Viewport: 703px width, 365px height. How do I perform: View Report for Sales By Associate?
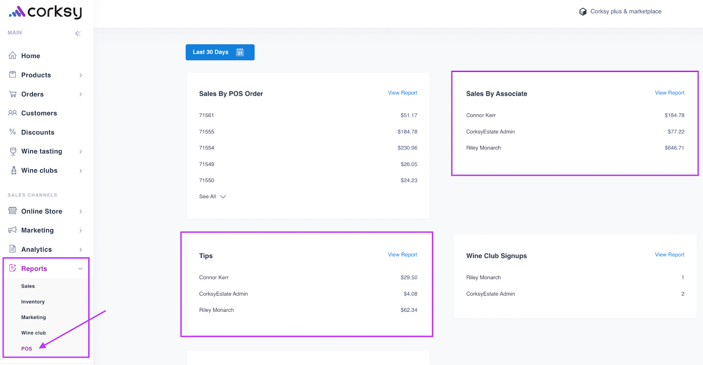coord(669,93)
